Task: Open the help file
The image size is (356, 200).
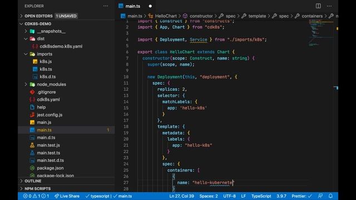Action: point(41,107)
